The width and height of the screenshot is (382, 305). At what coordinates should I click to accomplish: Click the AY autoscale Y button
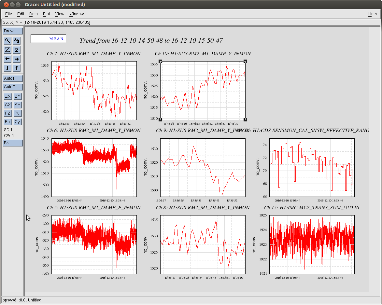click(x=17, y=105)
